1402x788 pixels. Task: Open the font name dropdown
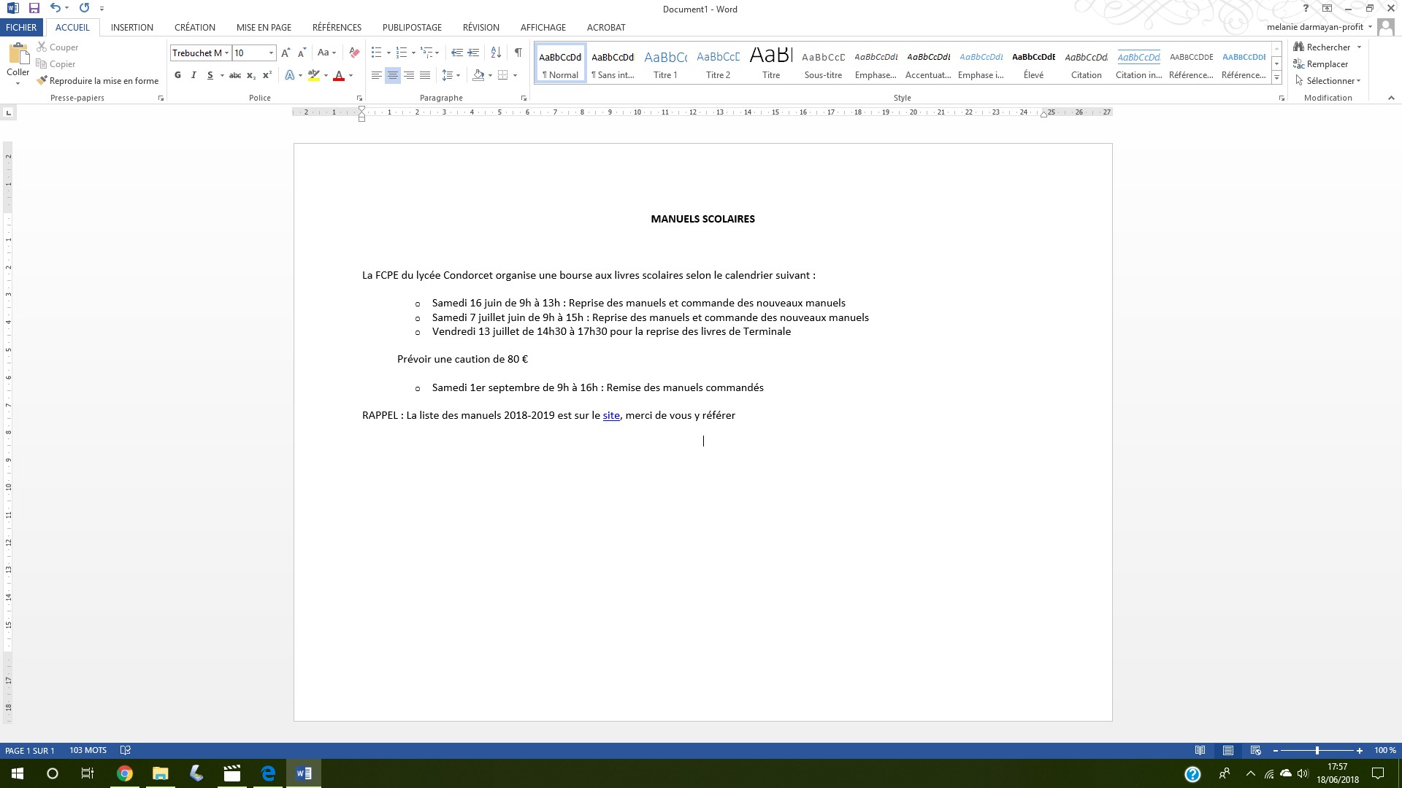pyautogui.click(x=226, y=53)
